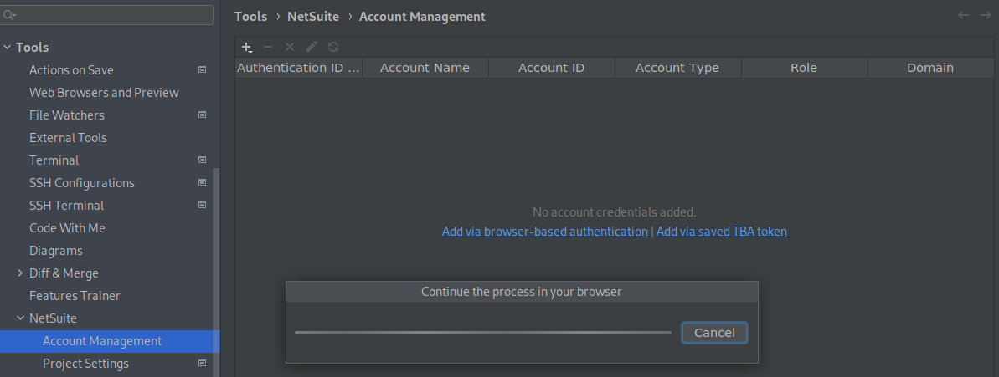Click the search magnifier icon
This screenshot has width=999, height=377.
[x=9, y=14]
